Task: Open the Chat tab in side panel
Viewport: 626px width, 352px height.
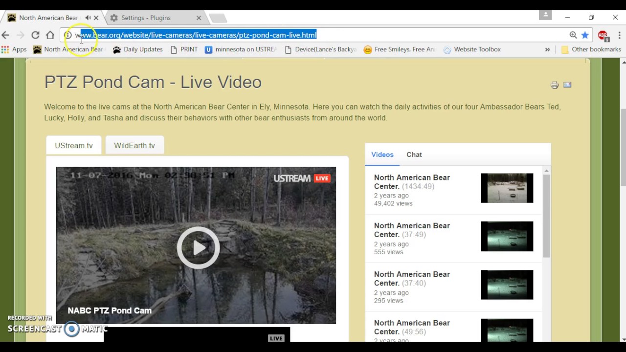Action: [414, 154]
